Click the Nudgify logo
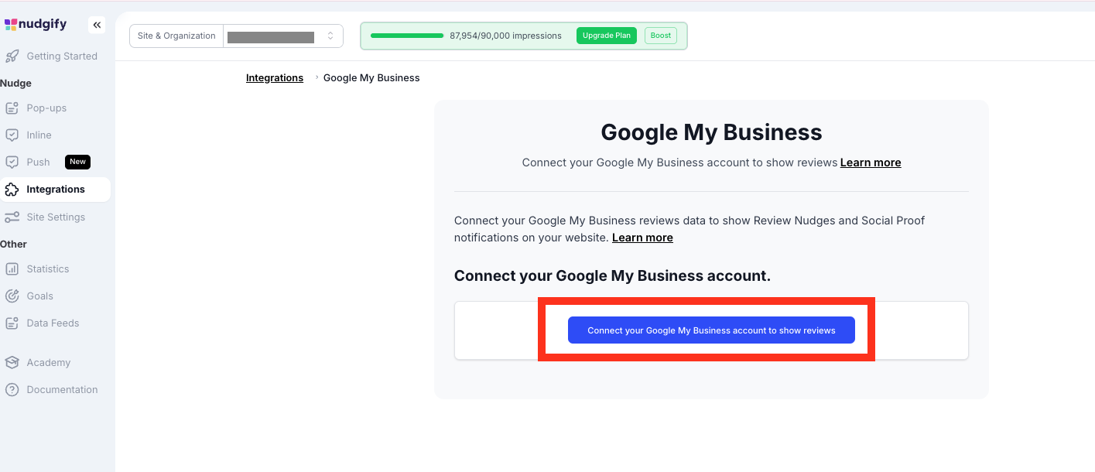The width and height of the screenshot is (1095, 472). tap(36, 25)
